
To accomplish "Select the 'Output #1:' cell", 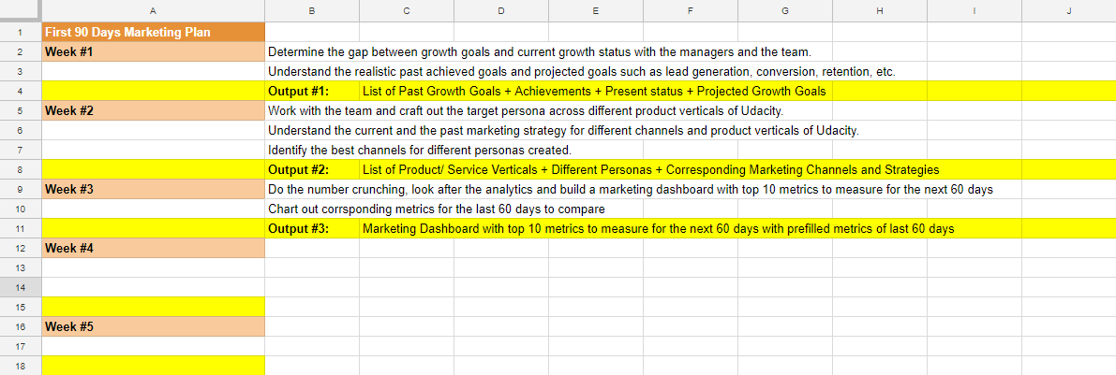I will pyautogui.click(x=312, y=92).
